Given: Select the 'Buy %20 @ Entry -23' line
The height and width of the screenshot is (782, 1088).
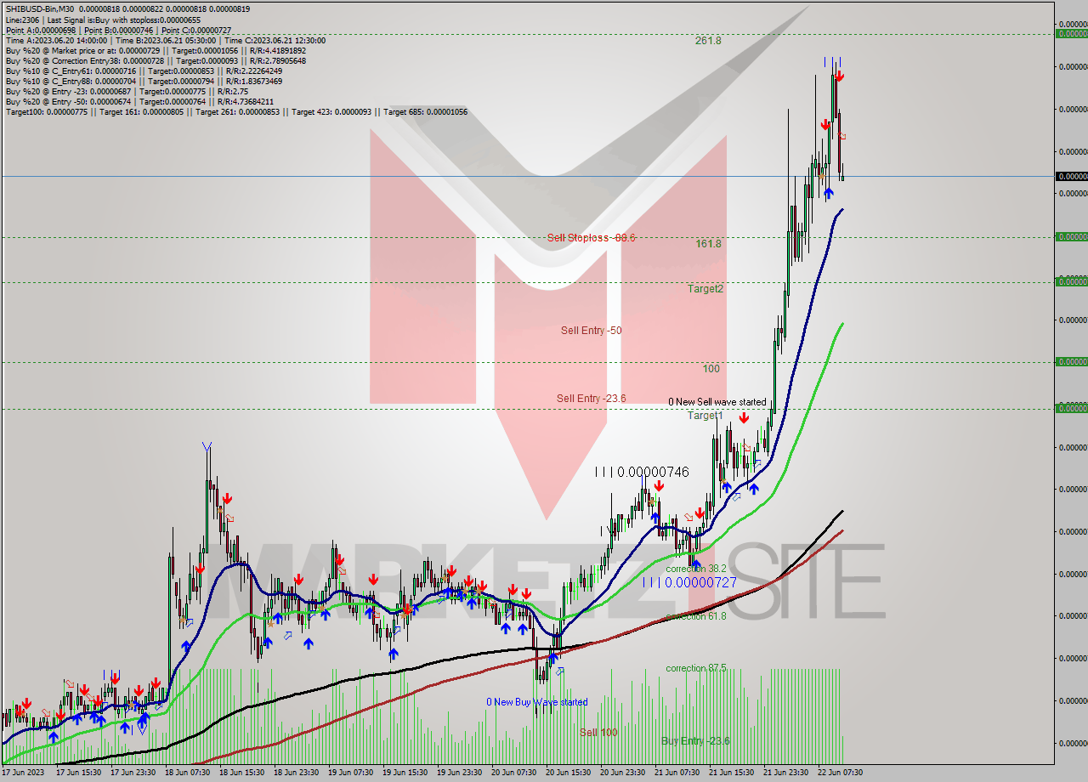Looking at the screenshot, I should click(126, 91).
